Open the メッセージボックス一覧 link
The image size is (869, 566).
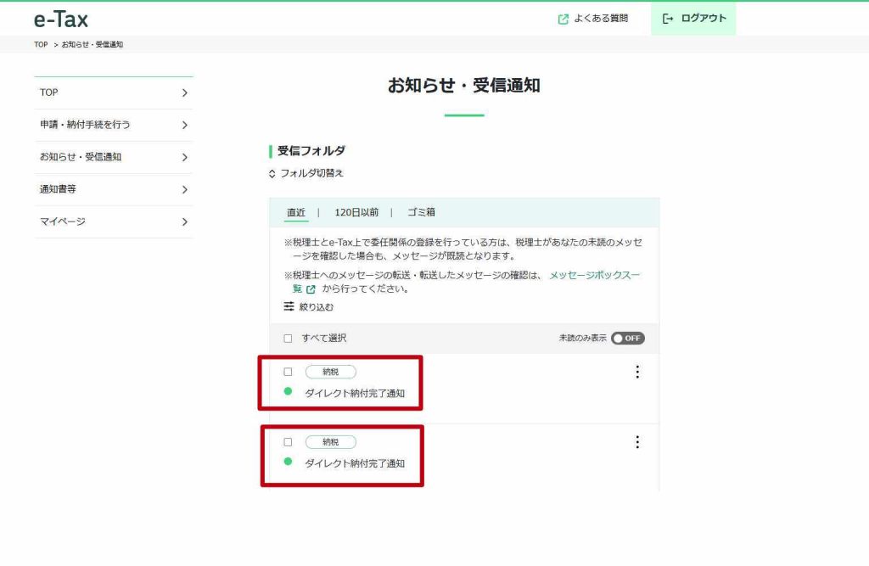tap(594, 276)
